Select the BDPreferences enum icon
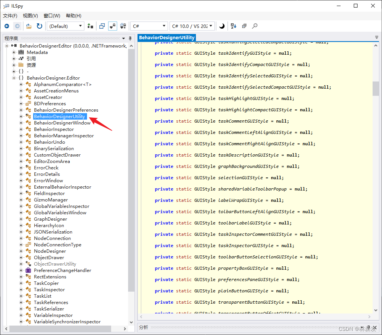 pos(28,103)
